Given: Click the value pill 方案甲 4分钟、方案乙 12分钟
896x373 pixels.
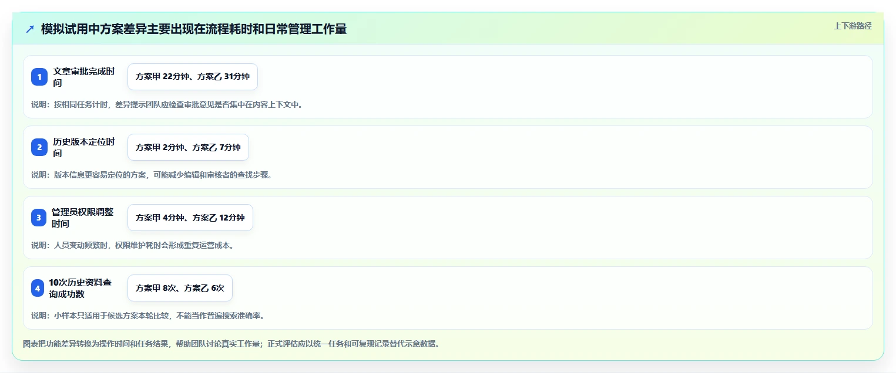Looking at the screenshot, I should 190,218.
